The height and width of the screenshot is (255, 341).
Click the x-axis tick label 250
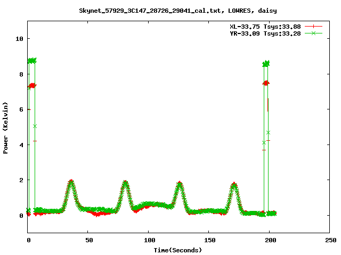[329, 241]
